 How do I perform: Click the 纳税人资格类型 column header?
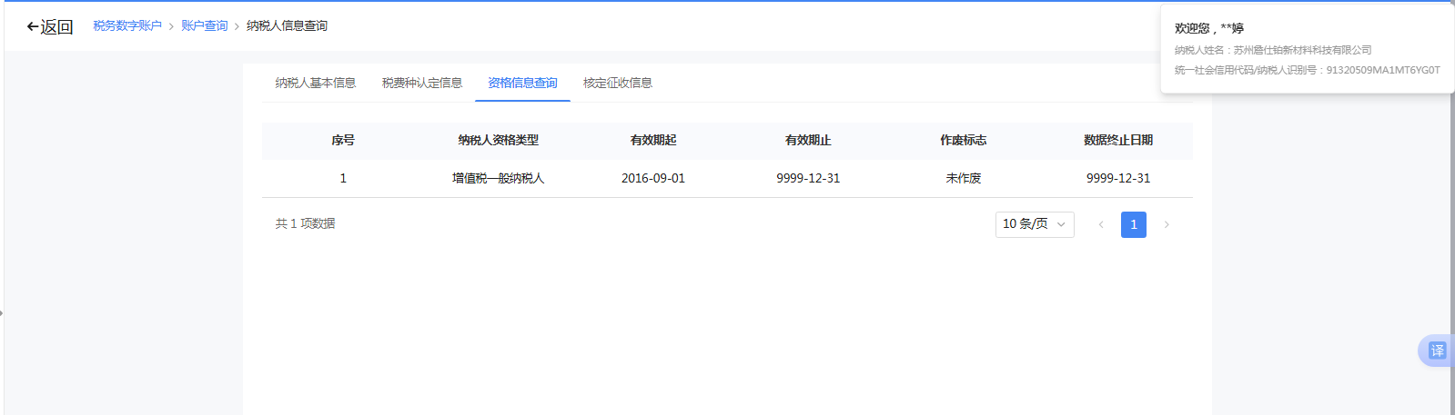pyautogui.click(x=498, y=140)
